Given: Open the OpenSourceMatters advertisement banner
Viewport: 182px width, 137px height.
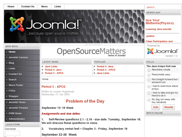Looking at the screenshot, I should [91, 52].
